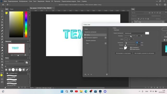Select the Horizontal Type tool
This screenshot has height=94, width=167.
point(2,56)
